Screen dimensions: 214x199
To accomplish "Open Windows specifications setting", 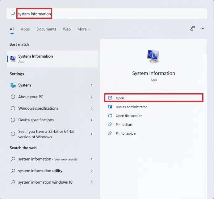I will [x=52, y=108].
